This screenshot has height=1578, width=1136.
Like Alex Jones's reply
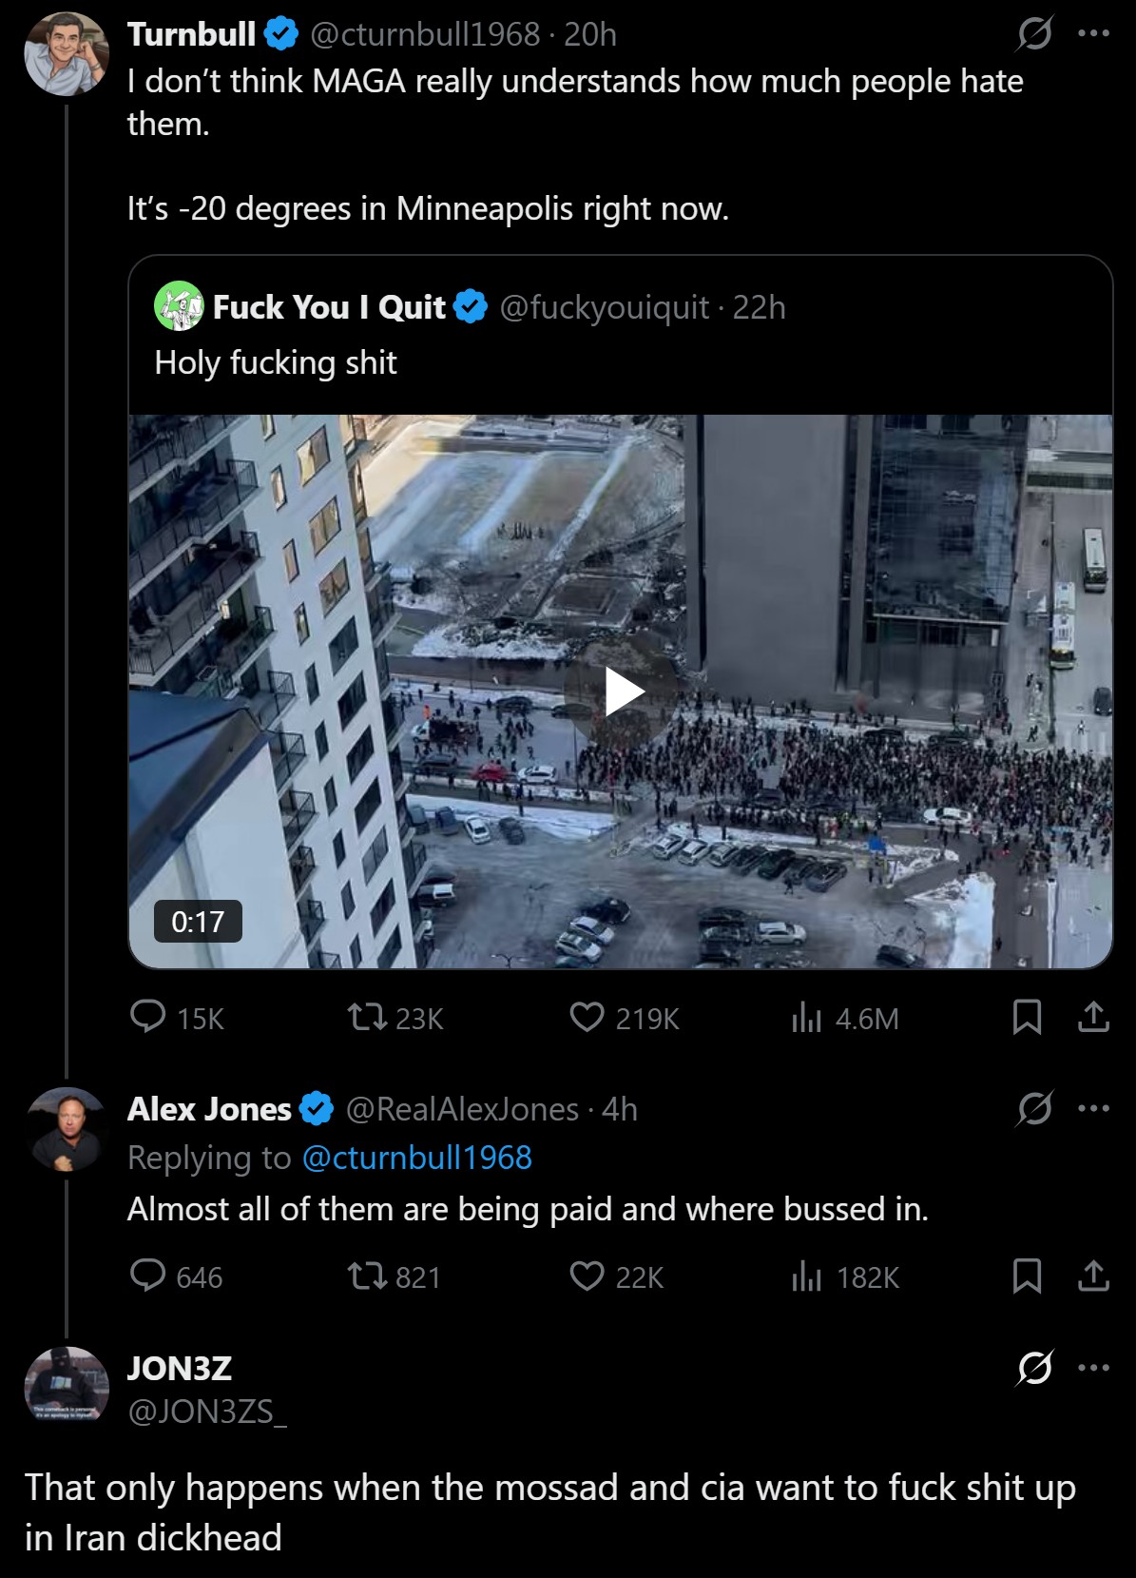tap(587, 1276)
